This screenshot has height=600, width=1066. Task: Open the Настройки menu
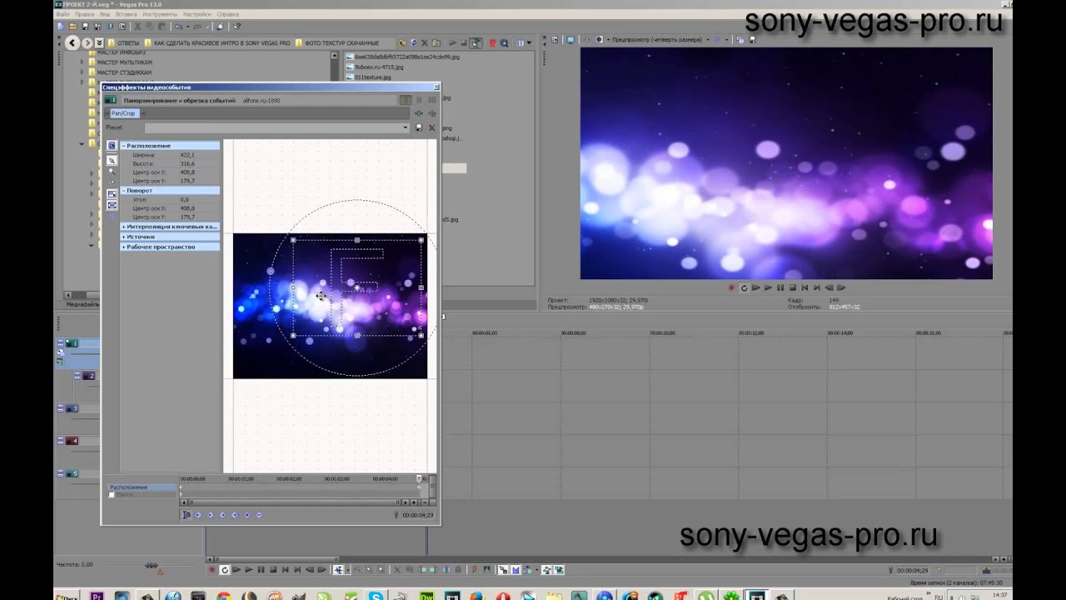point(197,14)
